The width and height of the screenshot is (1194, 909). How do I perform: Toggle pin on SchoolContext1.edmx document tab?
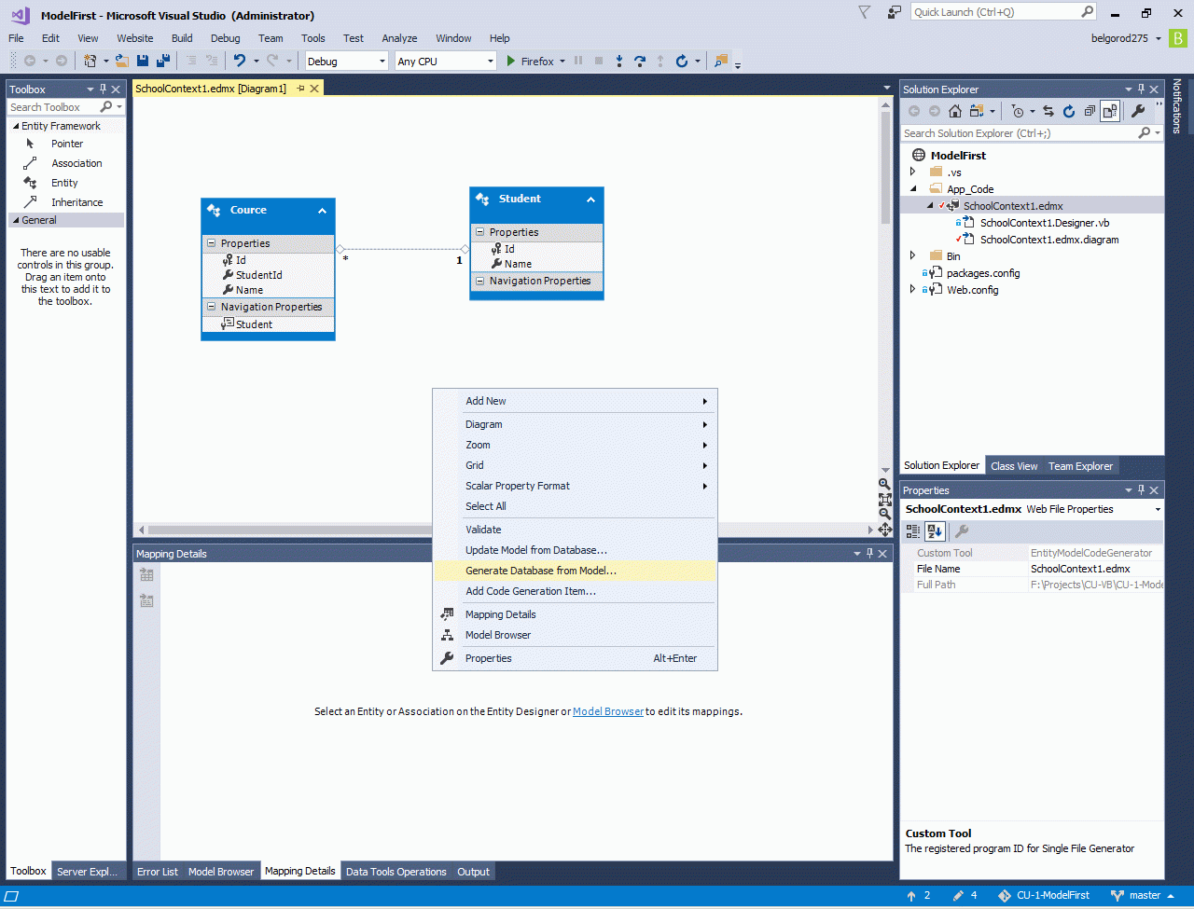(x=300, y=89)
